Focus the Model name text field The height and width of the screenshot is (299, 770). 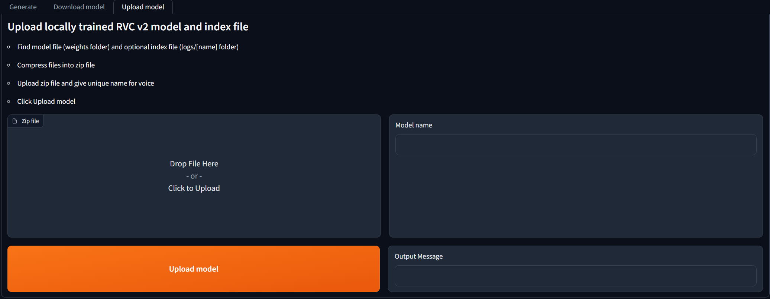[x=576, y=144]
